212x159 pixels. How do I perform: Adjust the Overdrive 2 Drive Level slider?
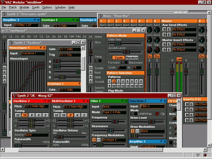(x=148, y=122)
